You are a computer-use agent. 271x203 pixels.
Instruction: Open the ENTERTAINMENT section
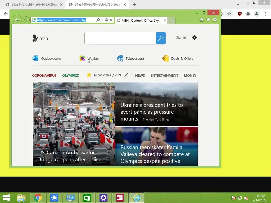[x=164, y=75]
